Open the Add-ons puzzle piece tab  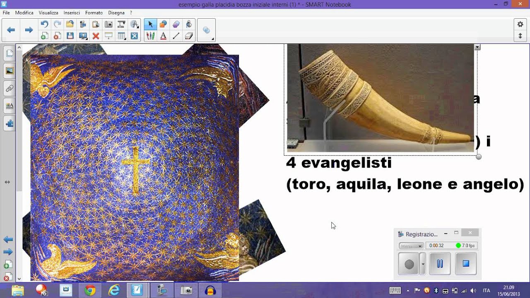[9, 123]
